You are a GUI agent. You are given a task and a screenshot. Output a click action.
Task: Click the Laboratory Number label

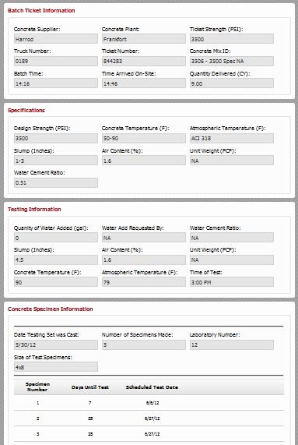tap(215, 335)
